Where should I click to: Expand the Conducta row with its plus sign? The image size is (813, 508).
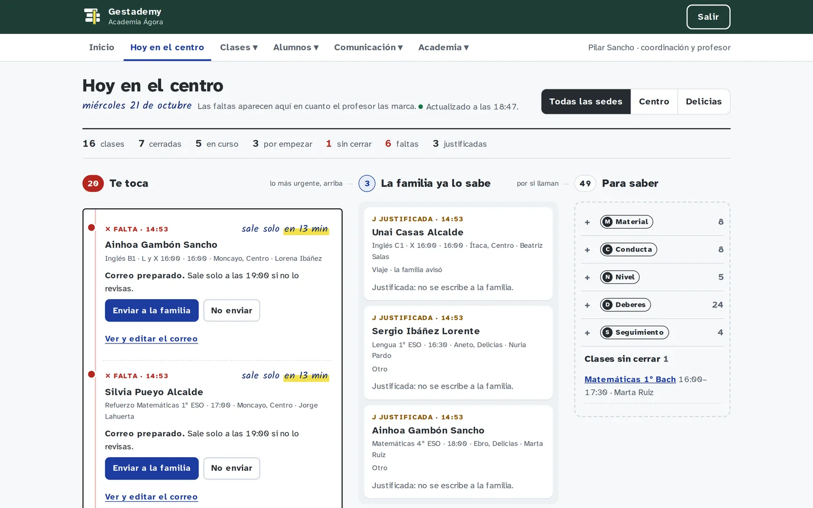pyautogui.click(x=587, y=250)
